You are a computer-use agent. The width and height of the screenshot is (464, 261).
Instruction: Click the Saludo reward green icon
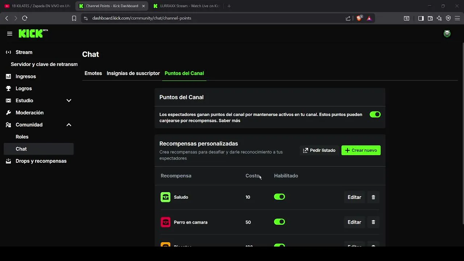tap(165, 197)
